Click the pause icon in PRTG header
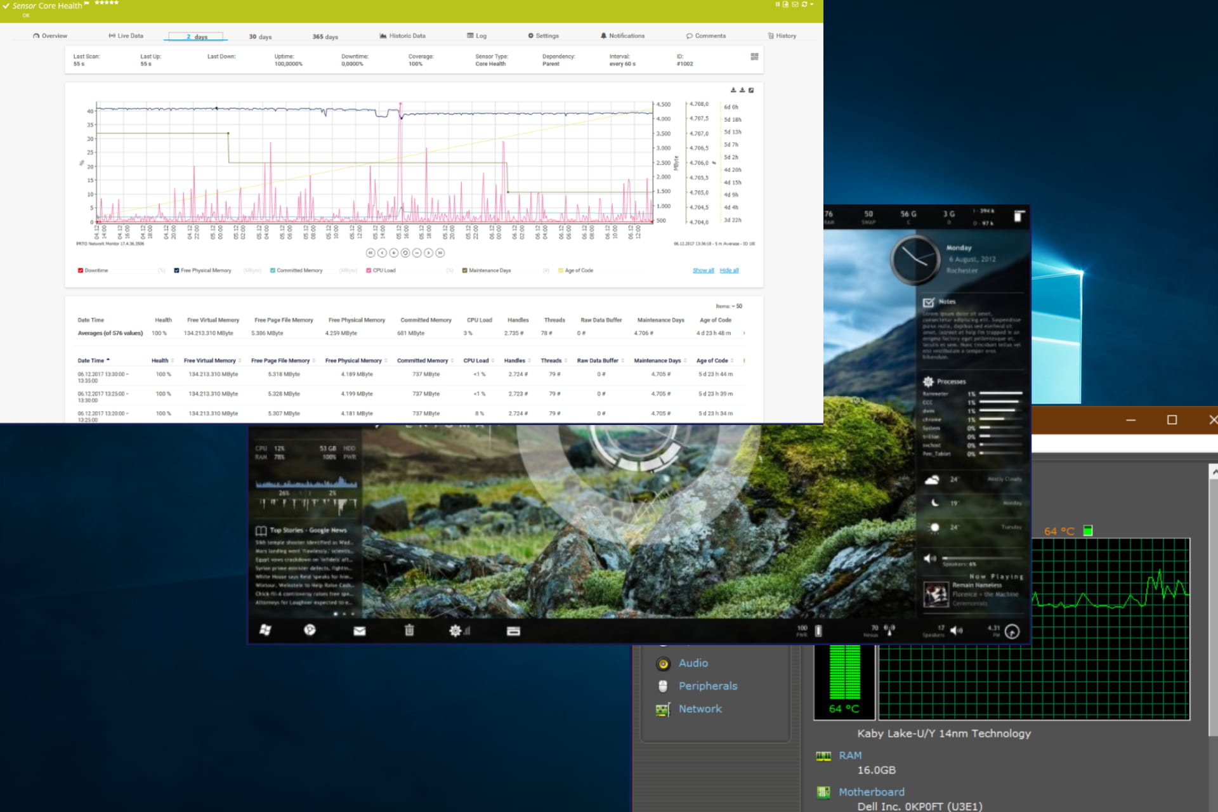 (x=777, y=4)
